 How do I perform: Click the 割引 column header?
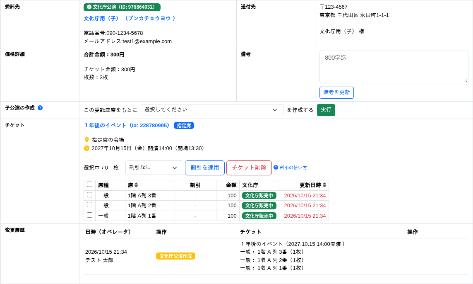[195, 185]
